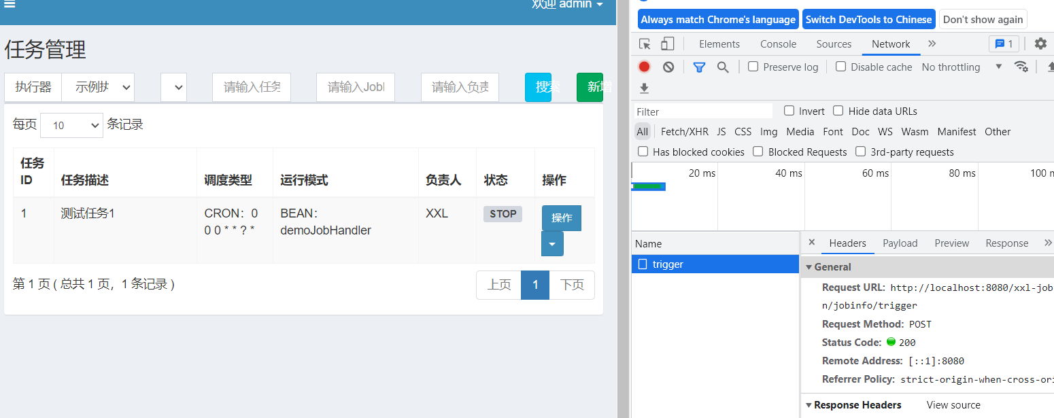Filter requests by JS type
Image resolution: width=1054 pixels, height=418 pixels.
coord(721,131)
